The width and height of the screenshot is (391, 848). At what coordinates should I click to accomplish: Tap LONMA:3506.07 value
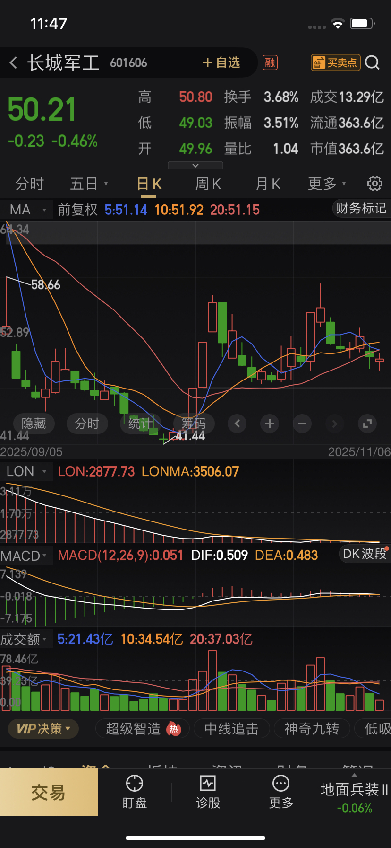(190, 471)
